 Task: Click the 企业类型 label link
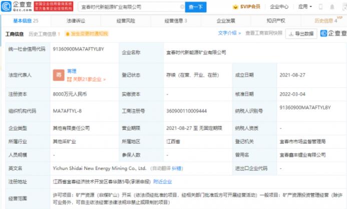pos(18,128)
